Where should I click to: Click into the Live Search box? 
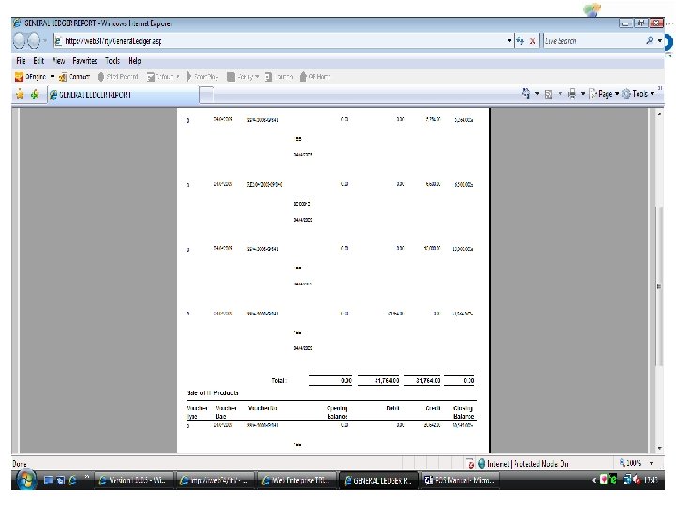[x=593, y=41]
